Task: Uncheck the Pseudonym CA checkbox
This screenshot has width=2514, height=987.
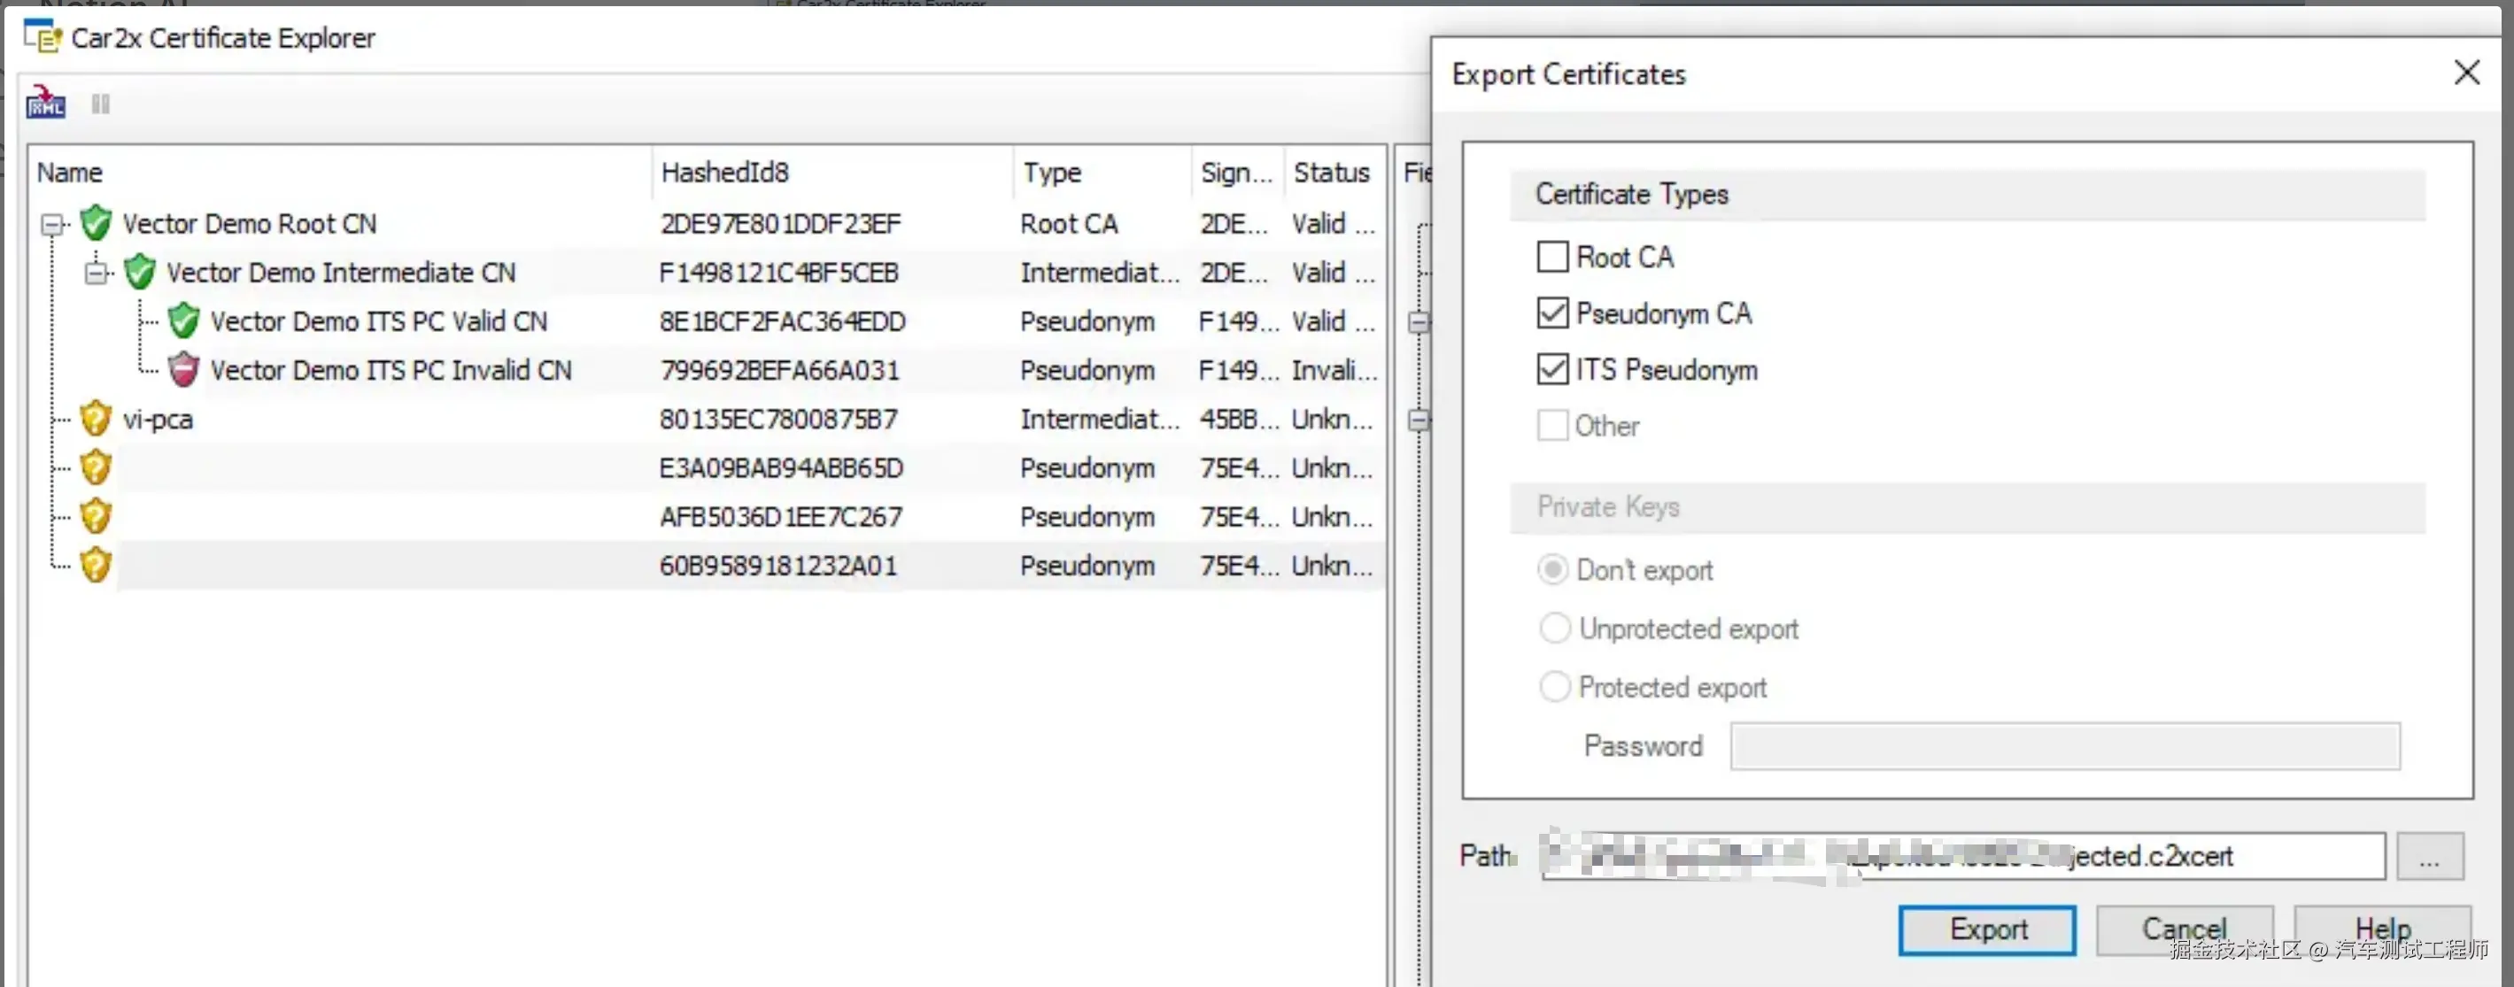Action: click(x=1551, y=313)
